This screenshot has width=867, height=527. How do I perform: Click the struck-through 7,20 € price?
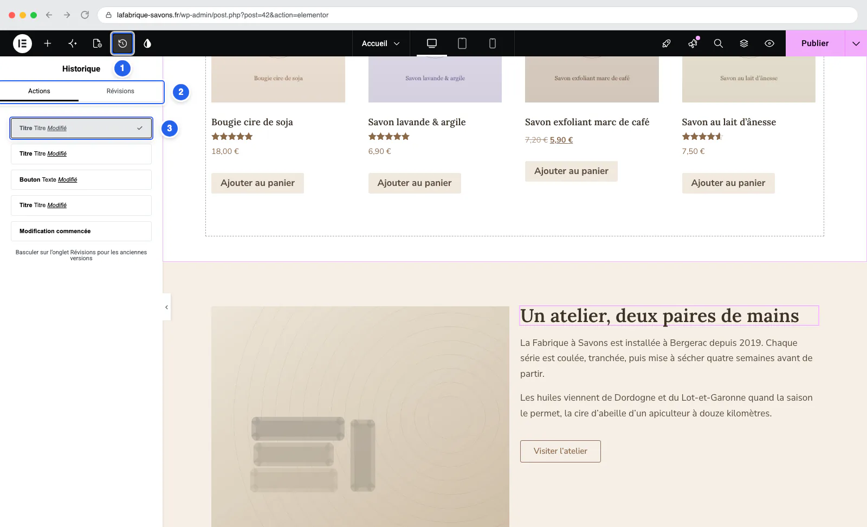536,140
